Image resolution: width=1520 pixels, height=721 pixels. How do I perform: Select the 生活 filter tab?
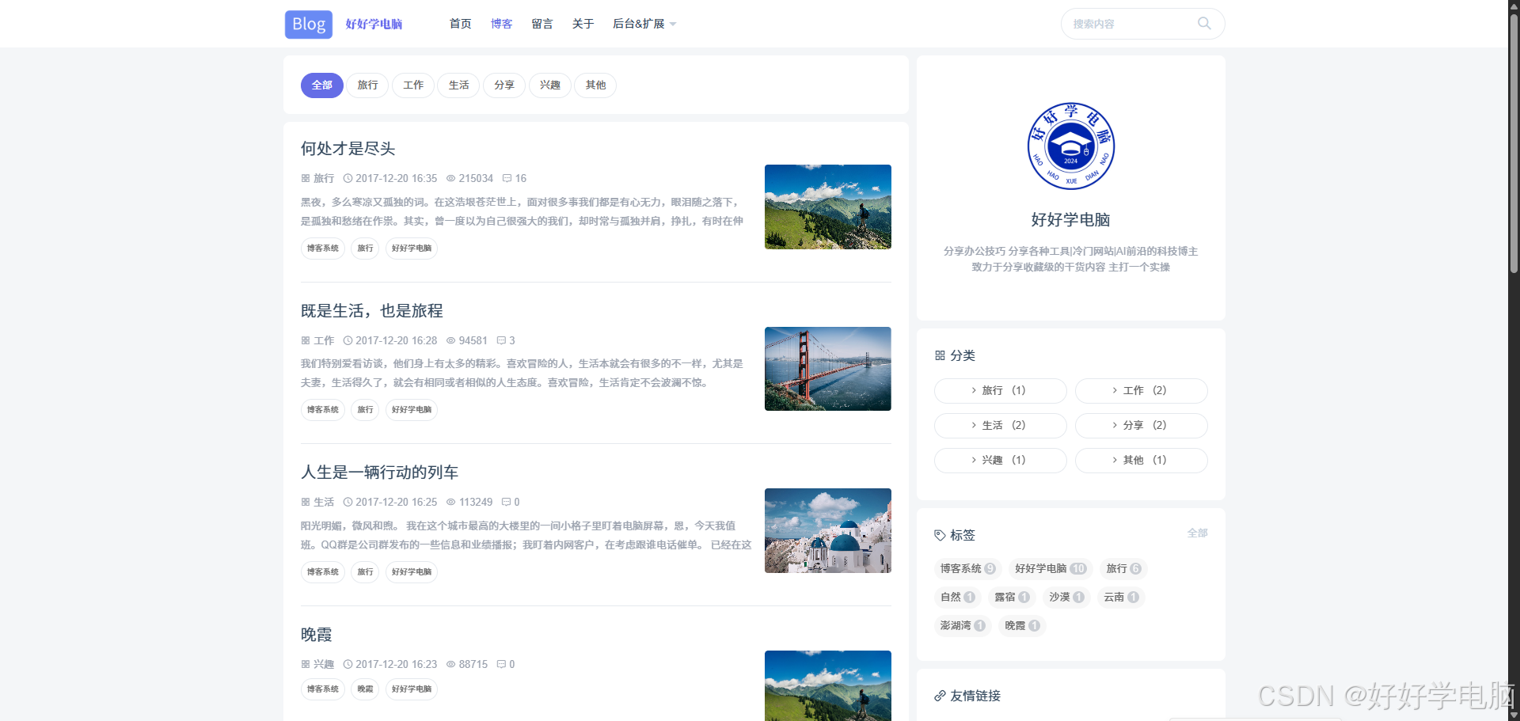[458, 85]
